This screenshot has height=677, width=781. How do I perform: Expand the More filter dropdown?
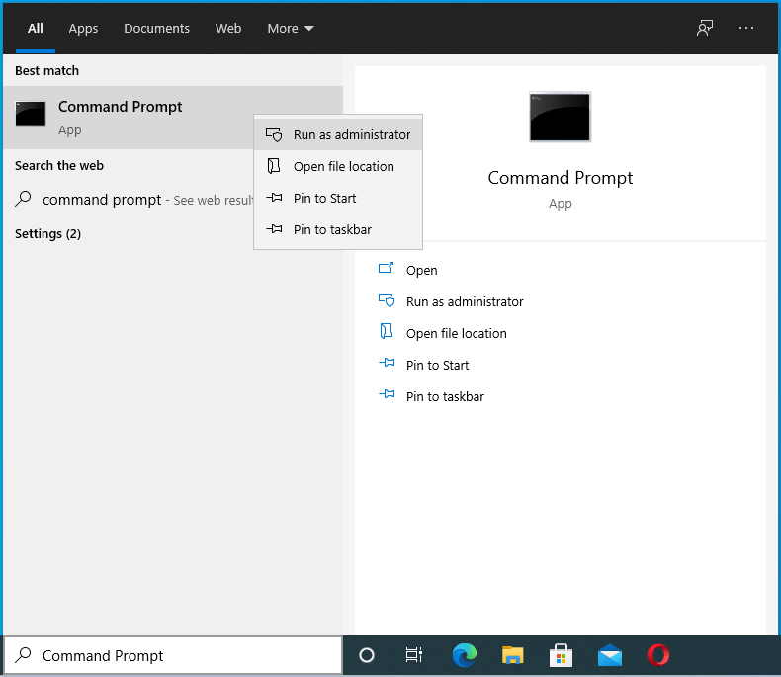pyautogui.click(x=290, y=28)
